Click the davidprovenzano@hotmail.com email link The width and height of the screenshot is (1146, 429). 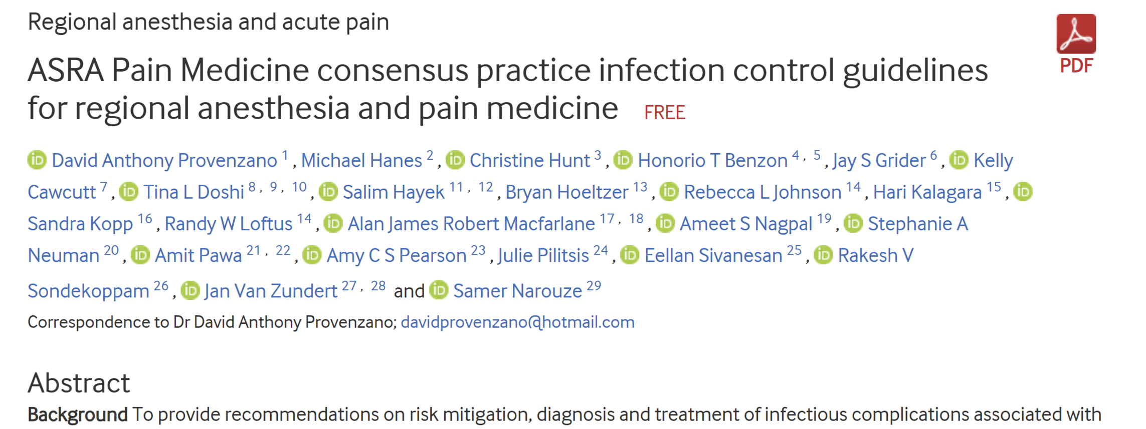tap(517, 322)
